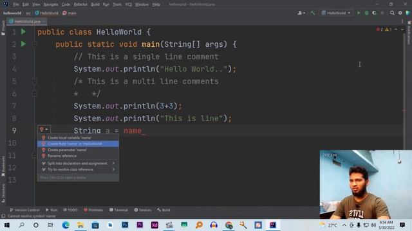The width and height of the screenshot is (412, 231).
Task: Open the Build menu
Action: point(95,4)
